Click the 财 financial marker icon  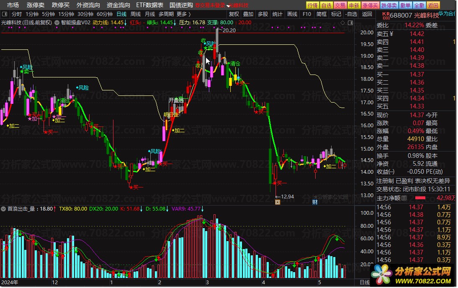click(x=315, y=202)
